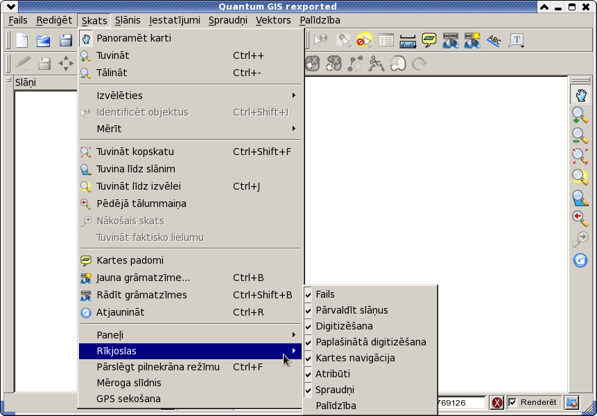Expand the Izvēlēties submenu
The height and width of the screenshot is (416, 597).
[x=191, y=96]
